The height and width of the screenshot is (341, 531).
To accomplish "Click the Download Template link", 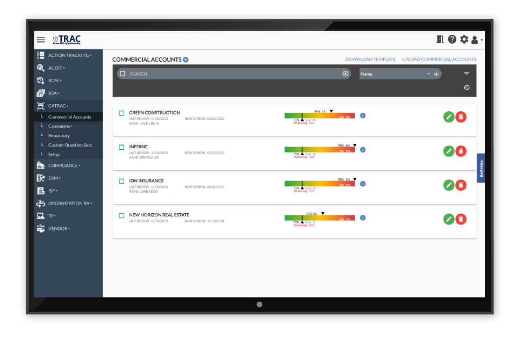I will pos(370,59).
